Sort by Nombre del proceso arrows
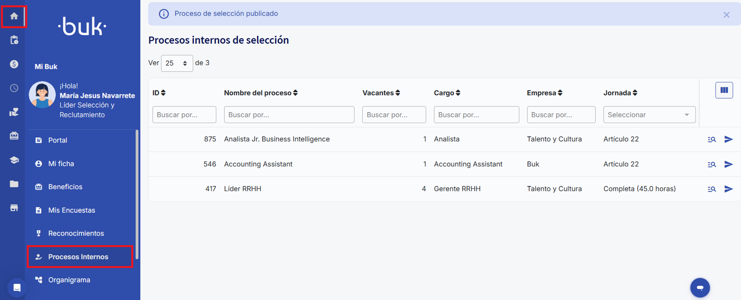This screenshot has height=300, width=741. coord(295,93)
